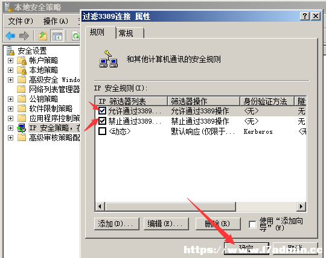Uncheck the 禁止通过3389 rule checkbox

102,121
